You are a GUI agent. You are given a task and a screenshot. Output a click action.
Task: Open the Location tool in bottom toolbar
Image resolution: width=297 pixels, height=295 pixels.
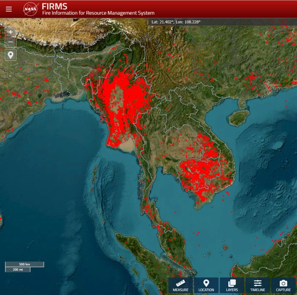[x=206, y=285]
